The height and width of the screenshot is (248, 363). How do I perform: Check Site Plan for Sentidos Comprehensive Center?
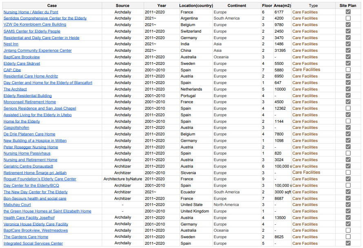click(348, 18)
